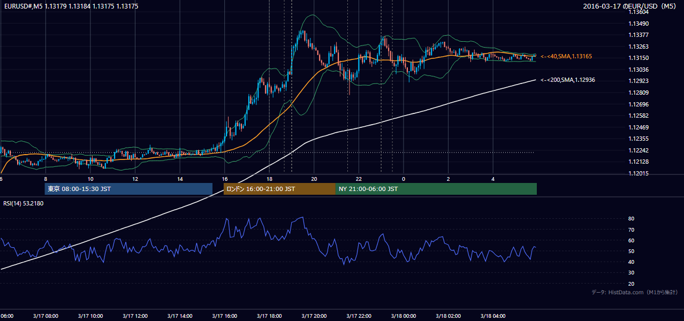Click the bottom date label 3/17 20:00
Image resolution: width=684 pixels, height=321 pixels.
pos(314,316)
